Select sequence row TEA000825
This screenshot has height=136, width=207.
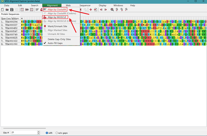point(10,38)
